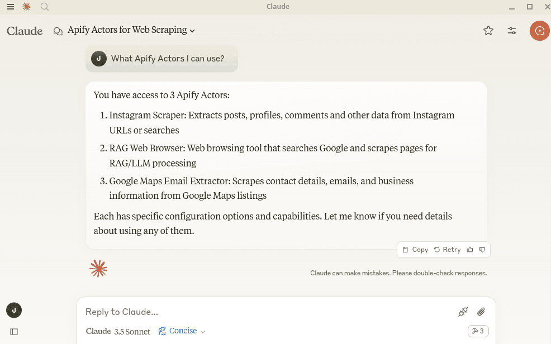This screenshot has width=551, height=344.
Task: Click the plug connector icon in the reply box
Action: pyautogui.click(x=463, y=312)
